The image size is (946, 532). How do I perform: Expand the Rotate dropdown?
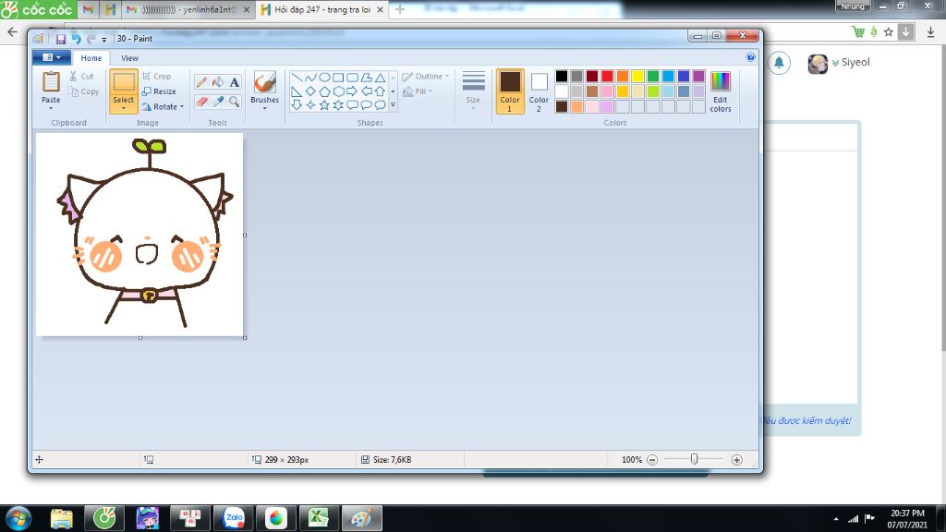(x=182, y=107)
